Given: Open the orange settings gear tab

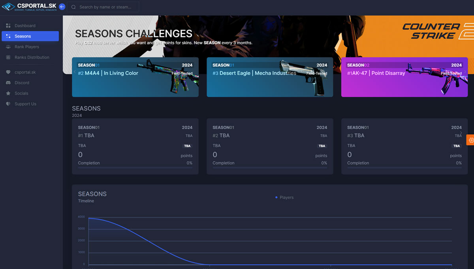Looking at the screenshot, I should 470,140.
